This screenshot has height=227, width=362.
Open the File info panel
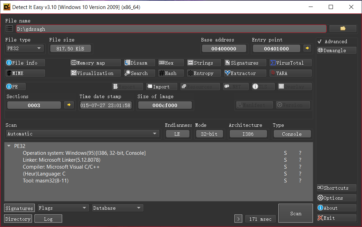tap(25, 63)
